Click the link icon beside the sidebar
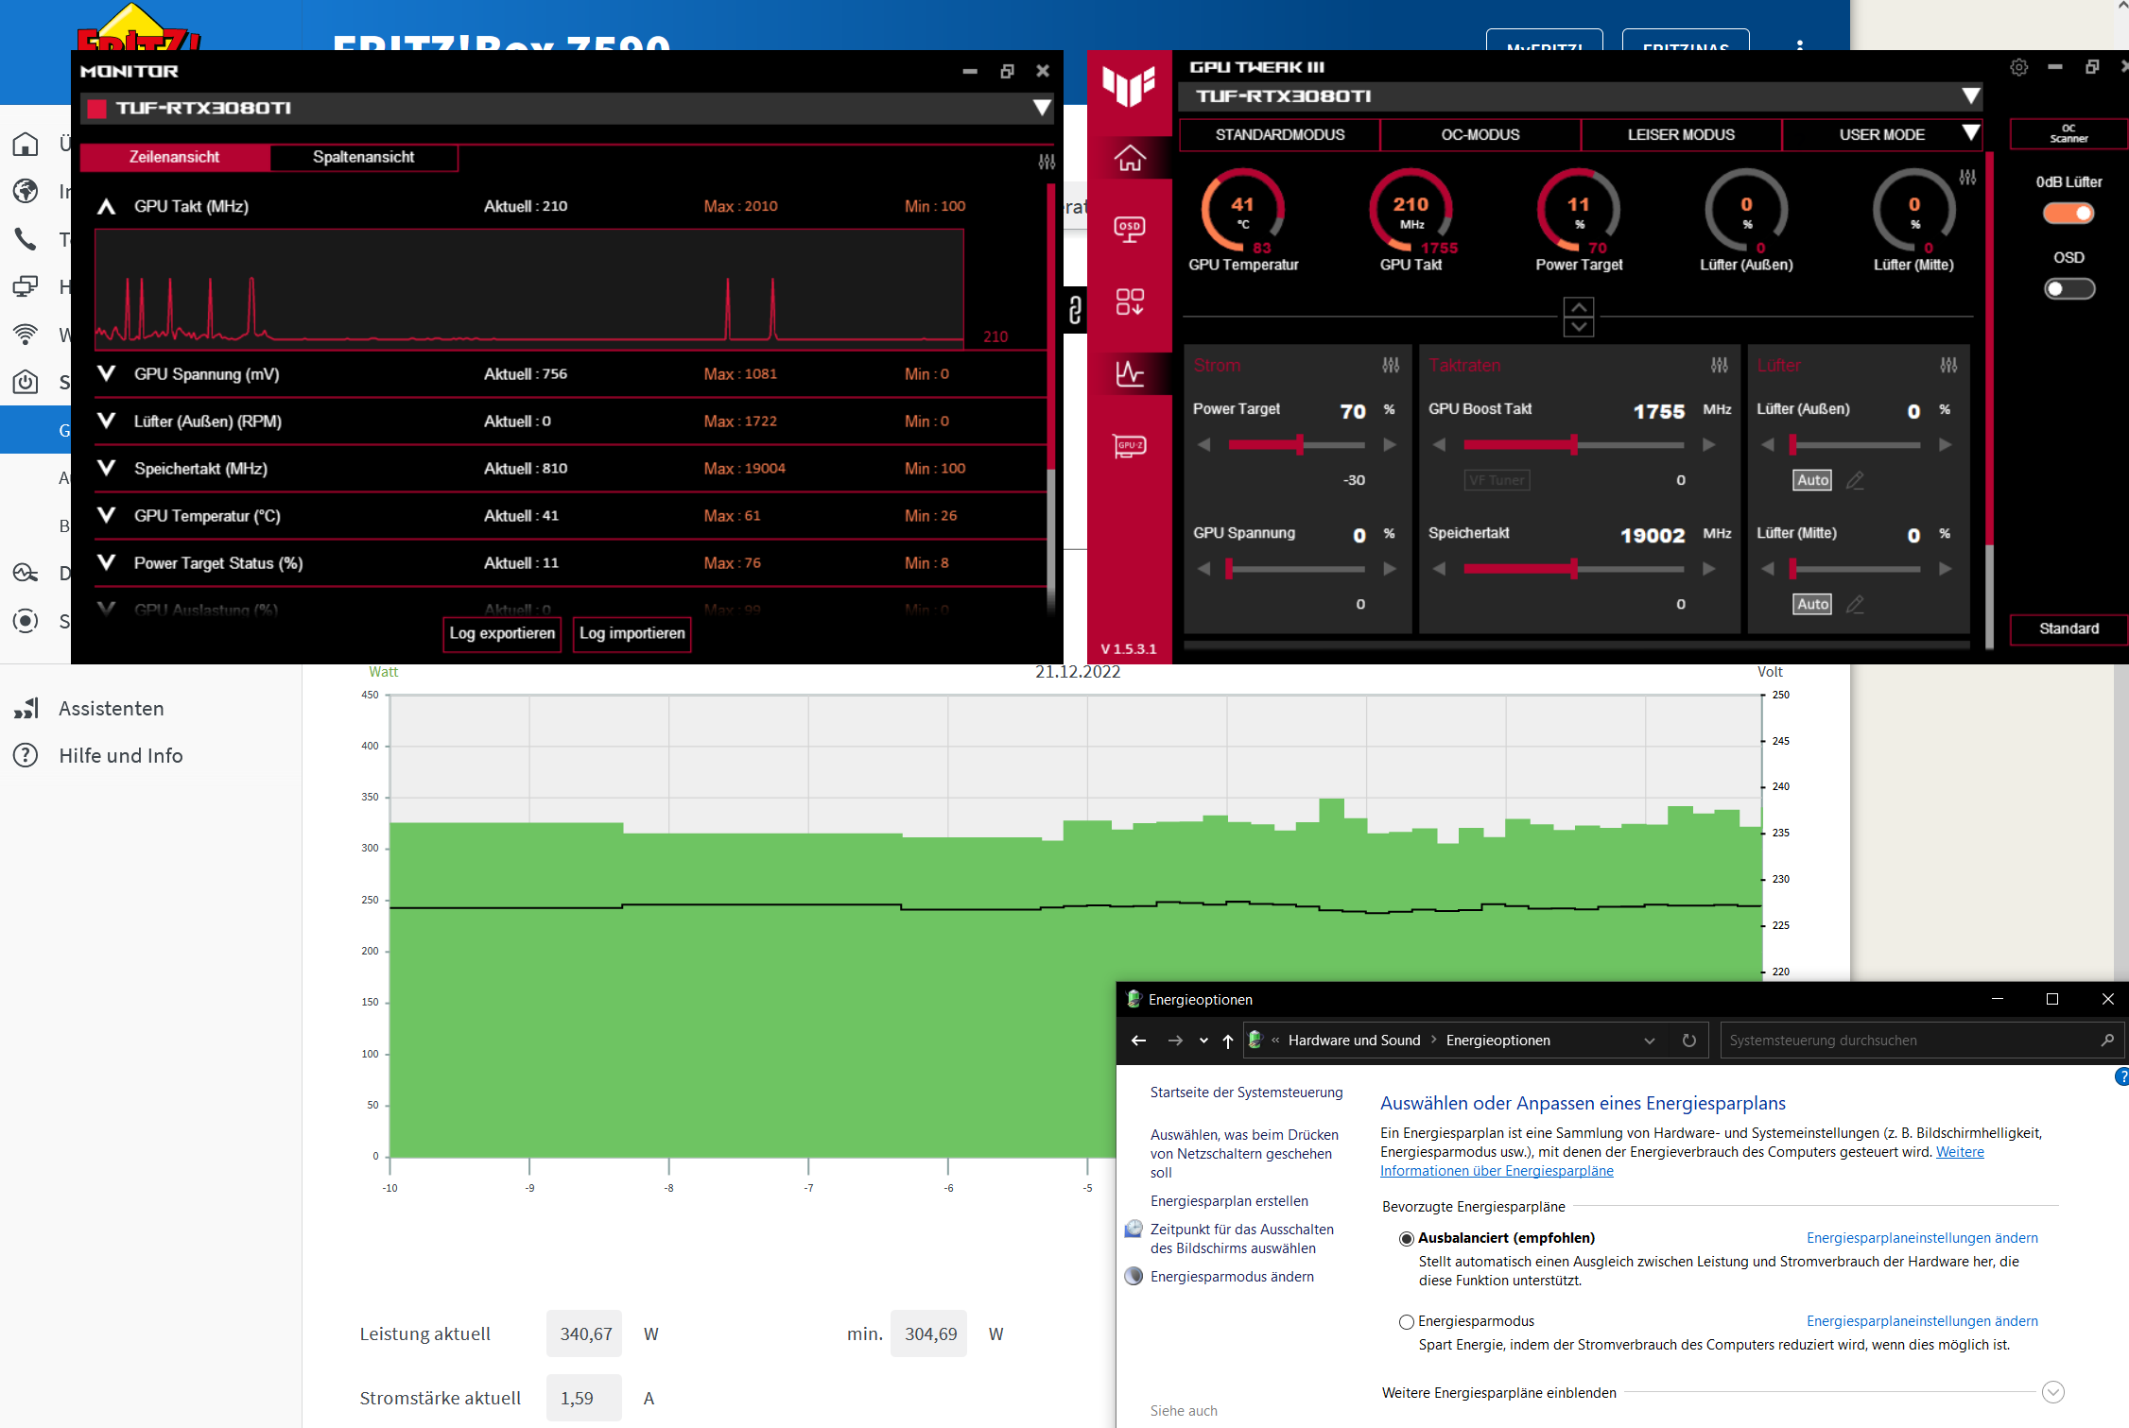Viewport: 2129px width, 1428px height. (1075, 310)
